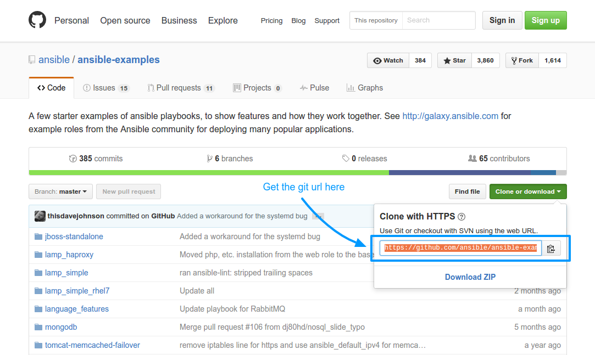View the 0 releases

click(x=365, y=159)
